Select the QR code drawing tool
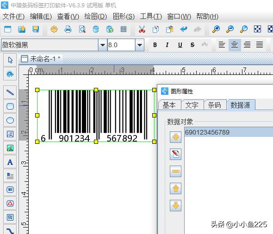This screenshot has width=273, height=234. [x=10, y=217]
